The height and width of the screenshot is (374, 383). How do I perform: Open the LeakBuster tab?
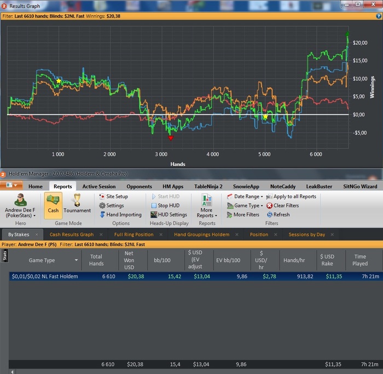(319, 186)
